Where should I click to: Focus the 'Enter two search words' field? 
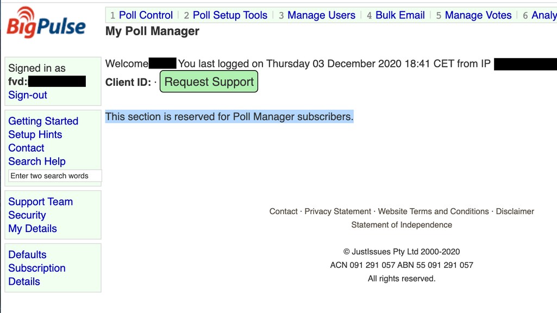coord(55,176)
